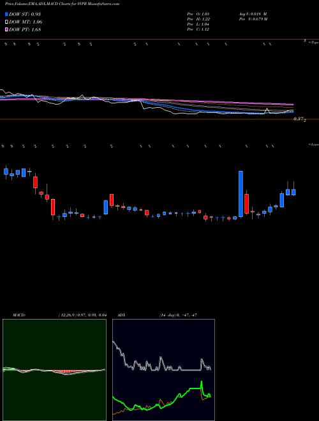Click the magenta DOW PT legend swatch

pyautogui.click(x=7, y=30)
